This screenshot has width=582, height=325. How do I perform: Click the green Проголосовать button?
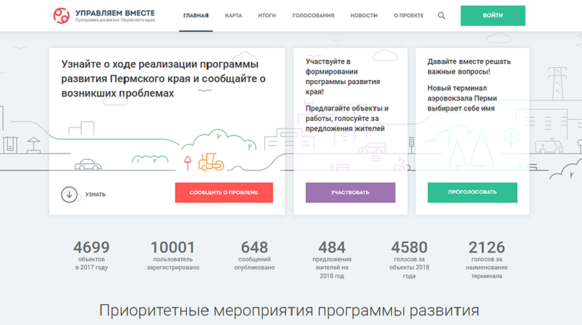click(x=472, y=193)
